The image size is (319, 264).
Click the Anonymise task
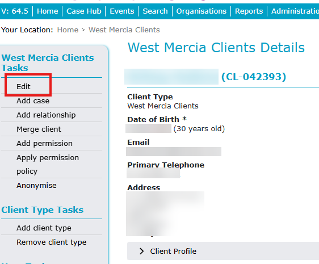(36, 186)
